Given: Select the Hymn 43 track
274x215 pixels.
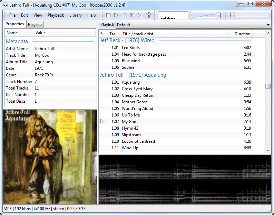Looking at the screenshot, I should coord(176,128).
